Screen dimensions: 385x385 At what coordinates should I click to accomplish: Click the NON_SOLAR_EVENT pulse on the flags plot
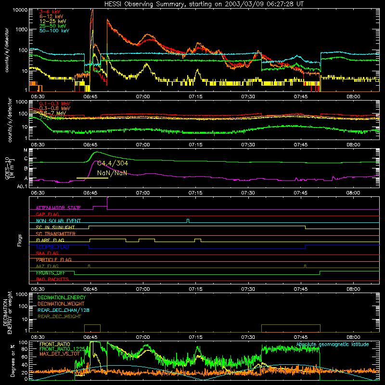pyautogui.click(x=188, y=221)
